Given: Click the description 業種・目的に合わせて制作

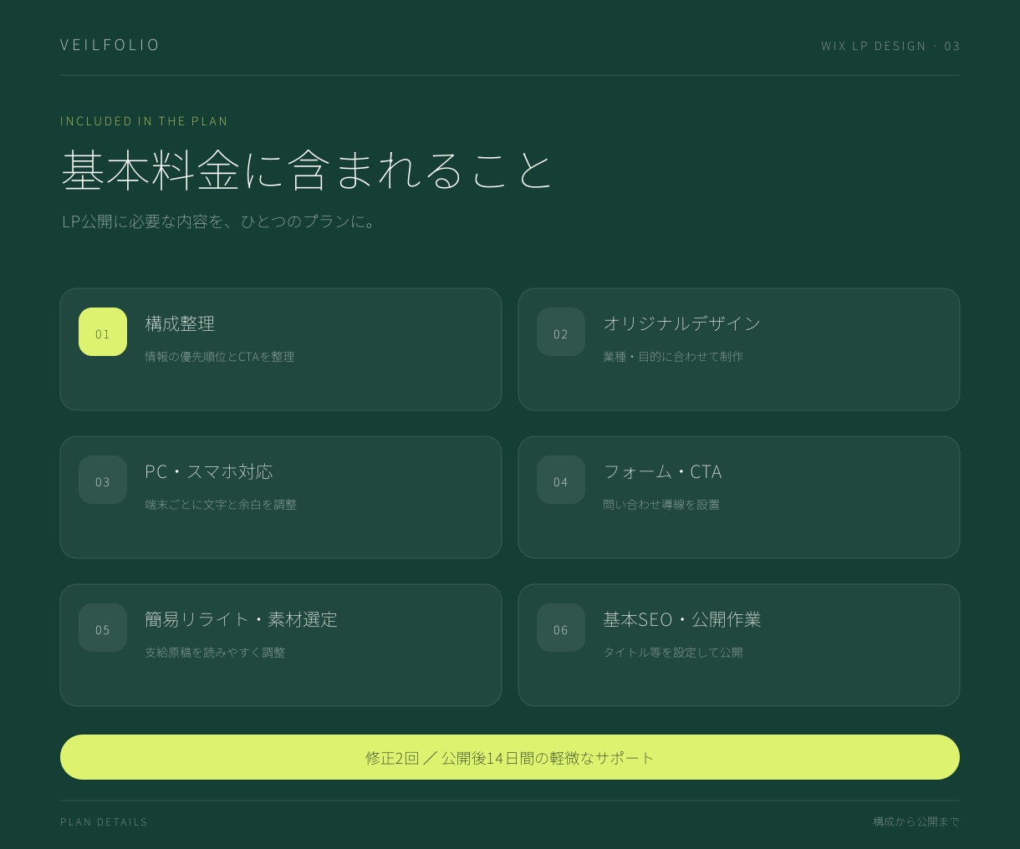Looking at the screenshot, I should tap(673, 357).
